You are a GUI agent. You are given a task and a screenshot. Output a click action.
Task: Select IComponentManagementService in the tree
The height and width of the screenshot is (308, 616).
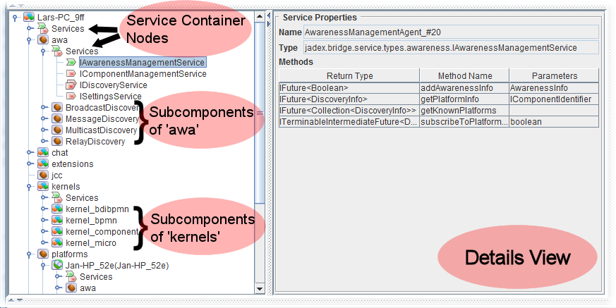coord(143,74)
